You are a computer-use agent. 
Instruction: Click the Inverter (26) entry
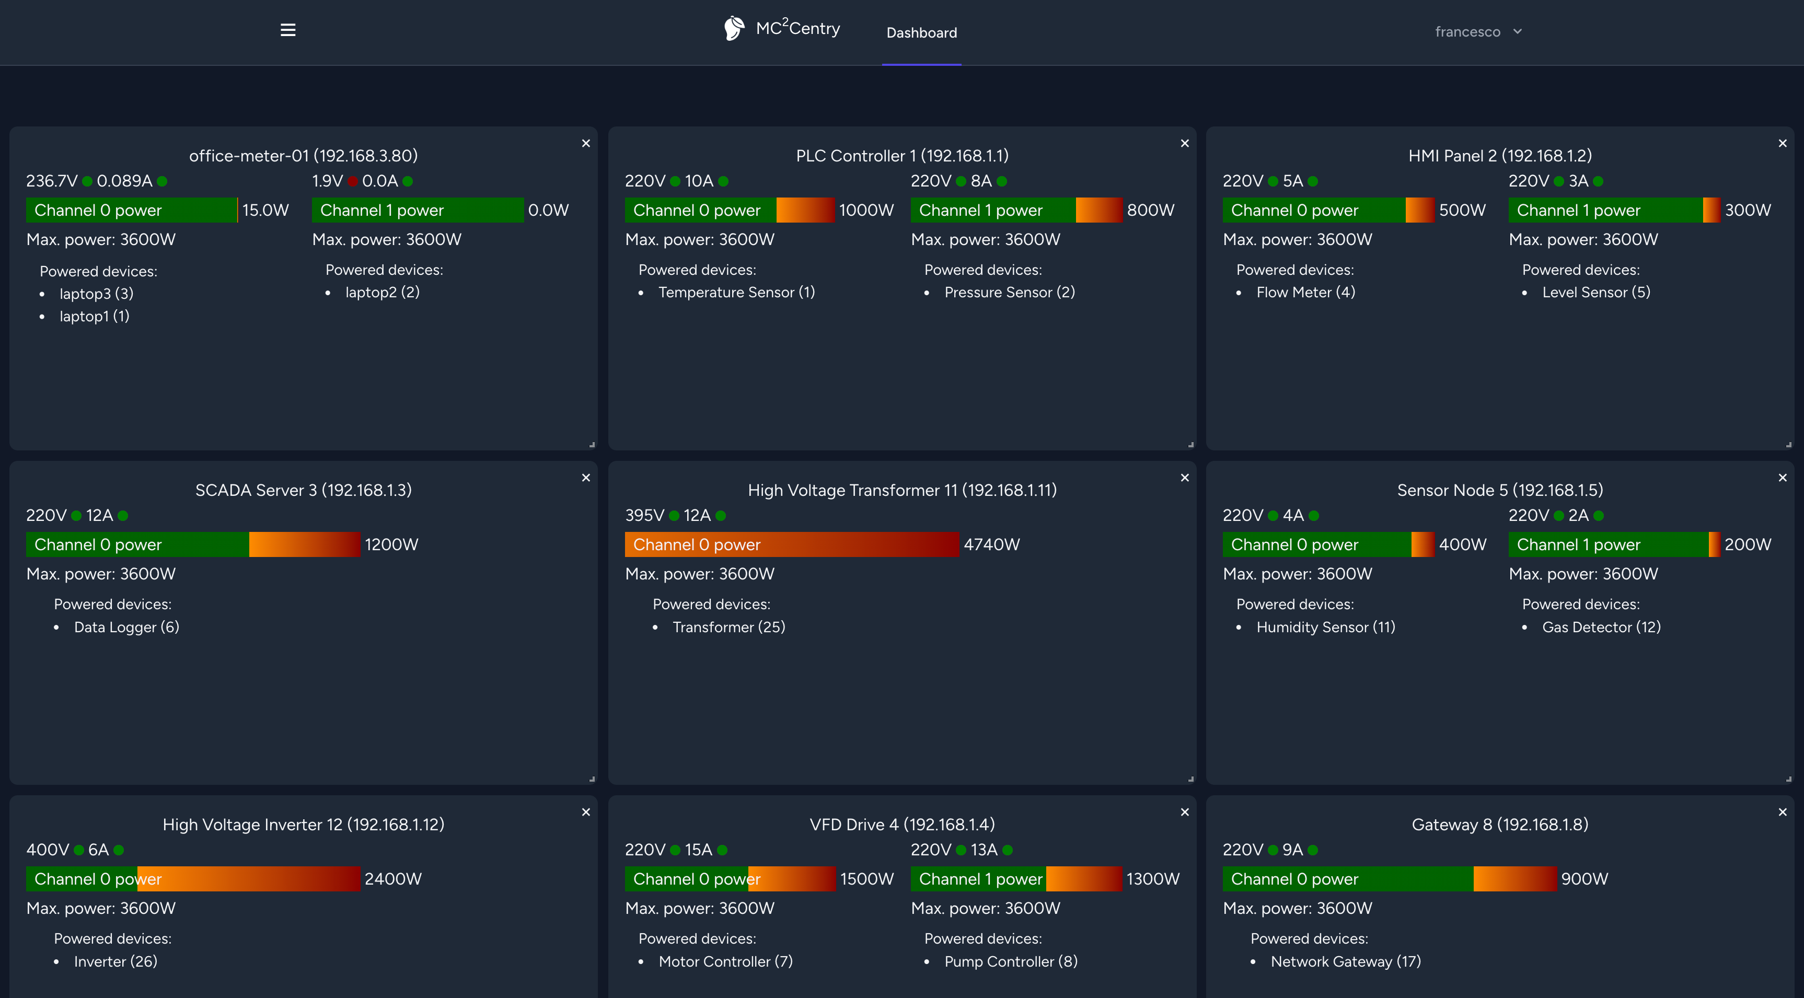tap(115, 961)
